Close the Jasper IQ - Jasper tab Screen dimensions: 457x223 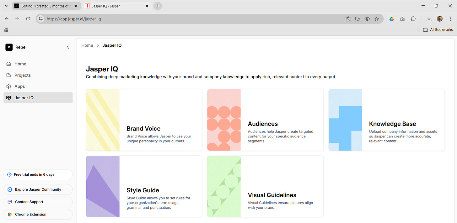click(x=147, y=6)
